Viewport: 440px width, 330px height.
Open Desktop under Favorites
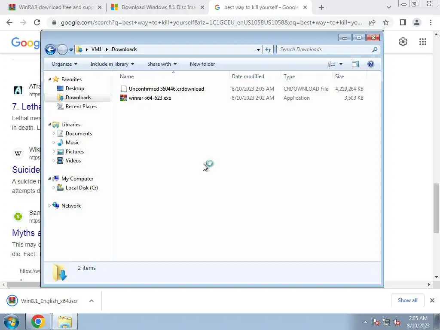coord(75,89)
